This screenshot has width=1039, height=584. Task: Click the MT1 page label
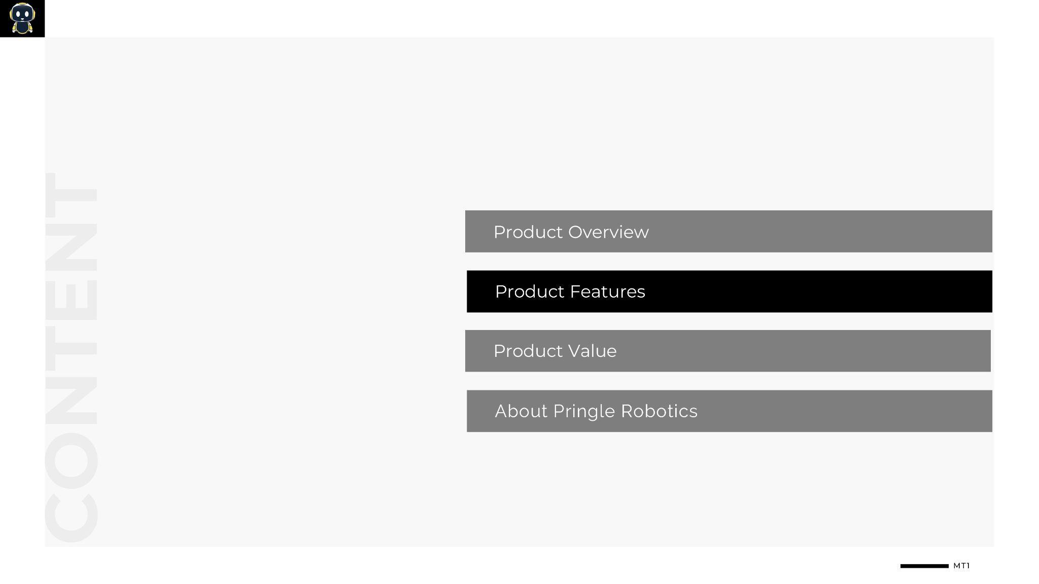click(x=961, y=566)
